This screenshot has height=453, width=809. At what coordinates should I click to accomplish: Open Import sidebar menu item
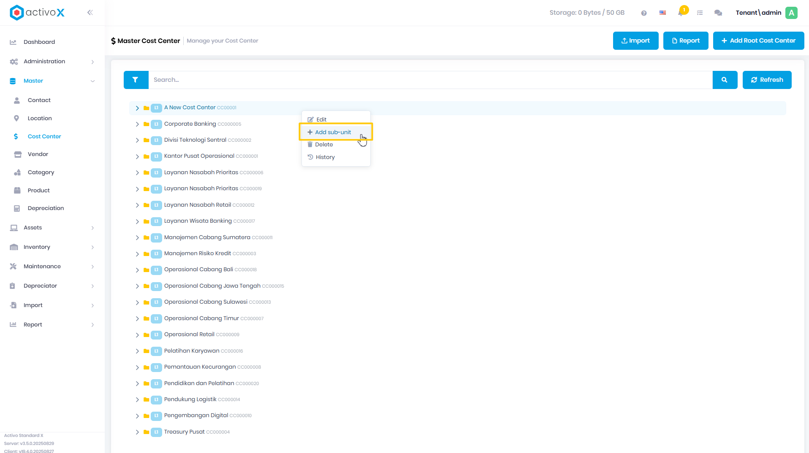point(52,305)
